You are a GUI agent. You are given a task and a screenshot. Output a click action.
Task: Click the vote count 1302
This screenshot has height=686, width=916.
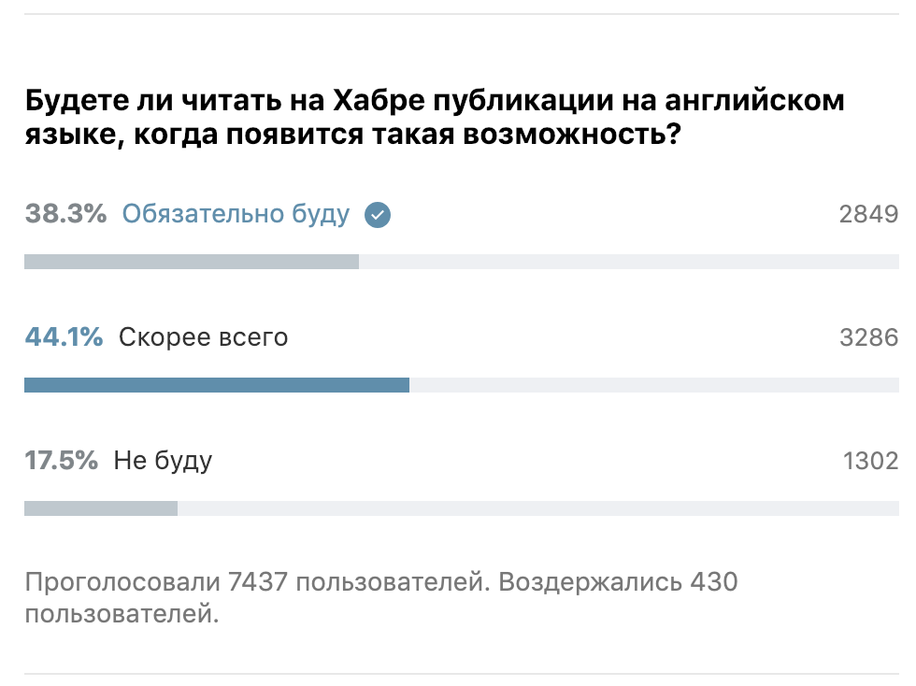870,461
